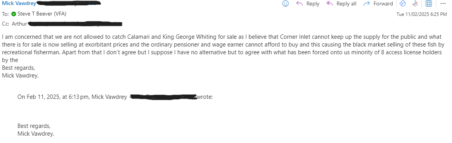The width and height of the screenshot is (452, 143).
Task: Open the Viva Insights icon
Action: point(402,3)
